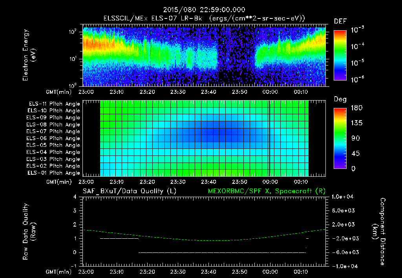Select the ELS-04 Pitch Angle row label
Screen dimensions: 402x278
53,152
